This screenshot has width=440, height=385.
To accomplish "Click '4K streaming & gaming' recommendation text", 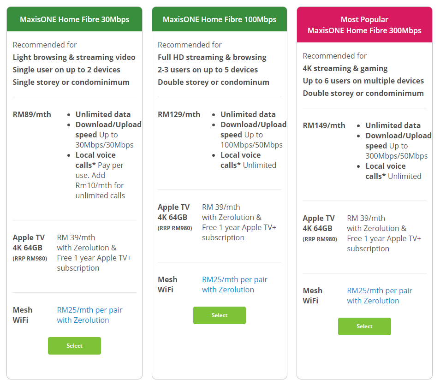I will click(x=345, y=68).
